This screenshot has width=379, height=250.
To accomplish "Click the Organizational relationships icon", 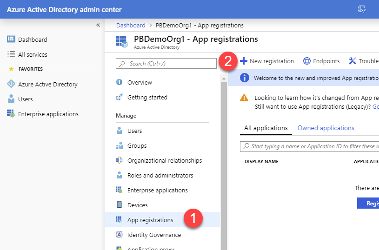I will pyautogui.click(x=119, y=160).
